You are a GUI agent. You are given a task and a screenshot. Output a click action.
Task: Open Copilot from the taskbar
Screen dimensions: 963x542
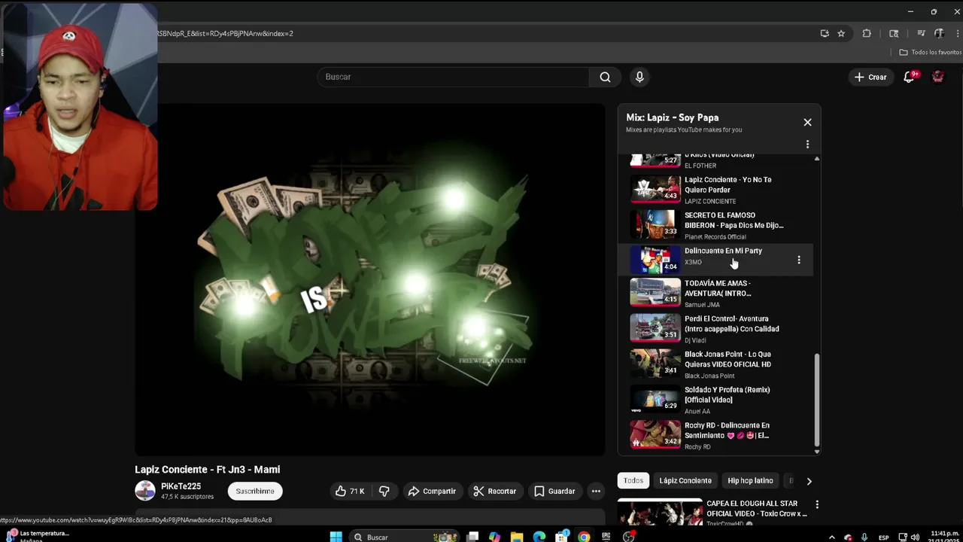[x=494, y=537]
